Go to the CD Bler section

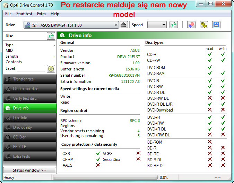pos(30,137)
